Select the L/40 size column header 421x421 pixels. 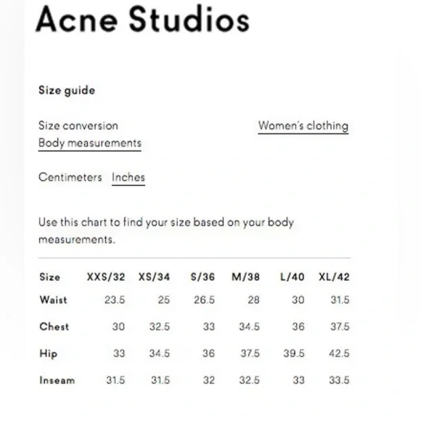(x=292, y=277)
